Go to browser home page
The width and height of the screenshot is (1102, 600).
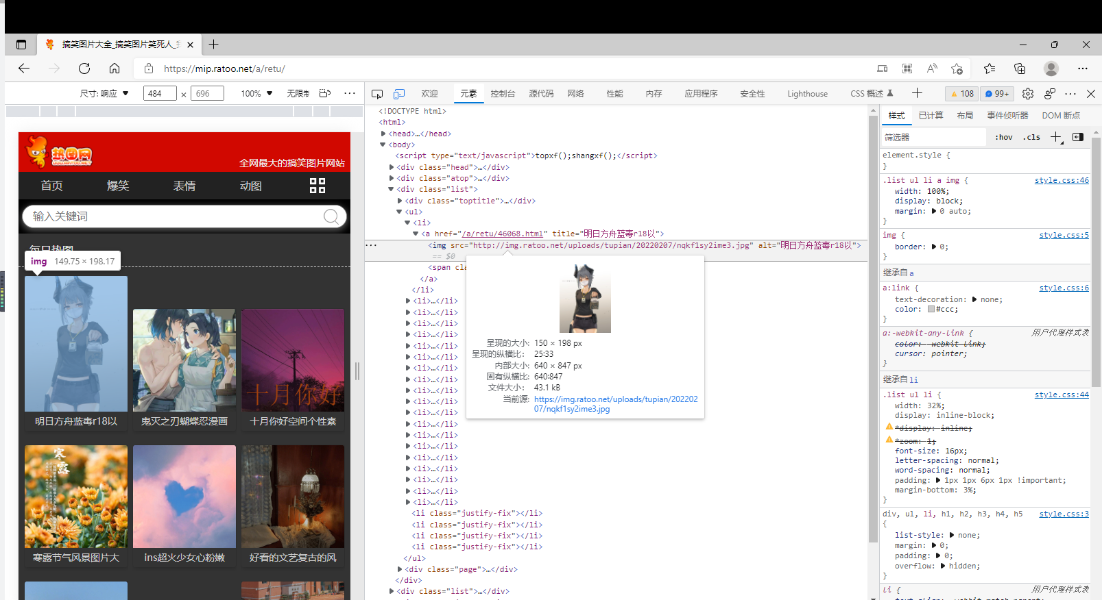115,68
